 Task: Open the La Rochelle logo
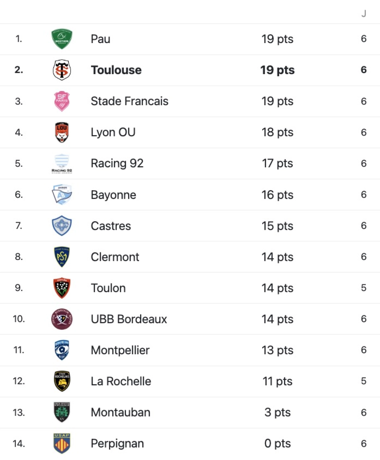click(x=62, y=381)
